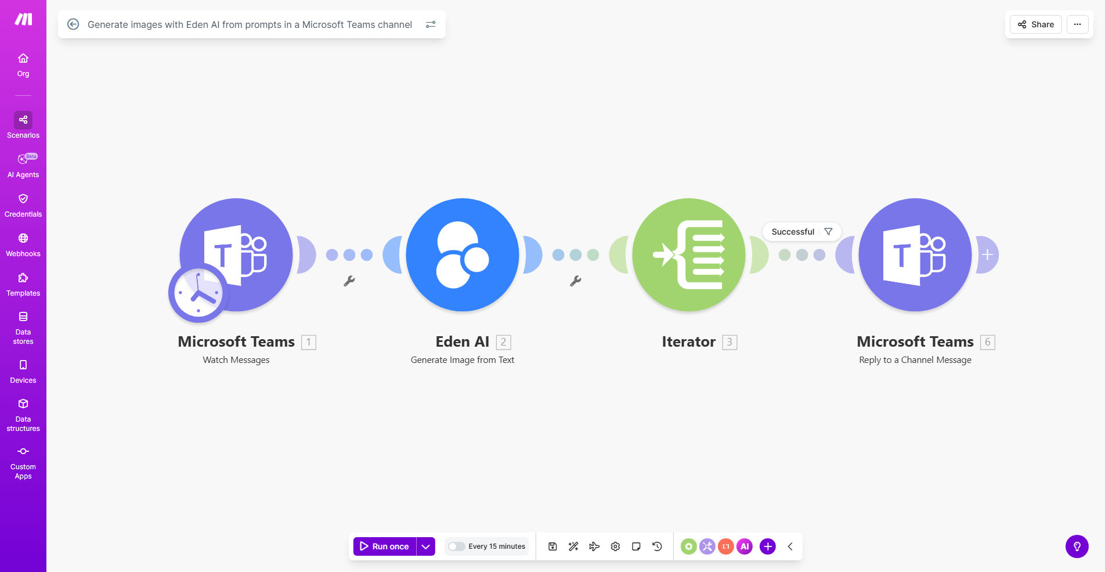Open Data stores in the sidebar
The width and height of the screenshot is (1105, 572).
(23, 328)
